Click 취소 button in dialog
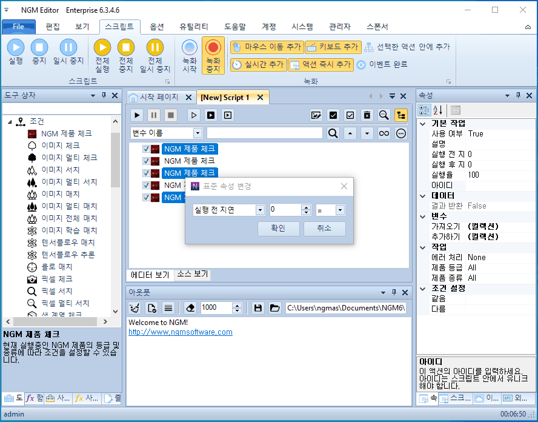Image resolution: width=538 pixels, height=422 pixels. [x=324, y=229]
